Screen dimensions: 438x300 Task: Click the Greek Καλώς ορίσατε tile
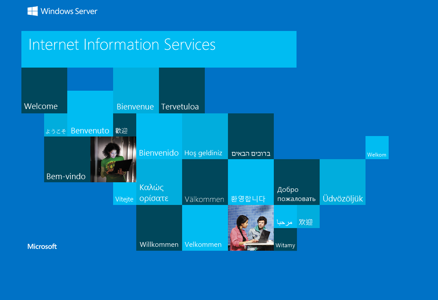pyautogui.click(x=159, y=182)
